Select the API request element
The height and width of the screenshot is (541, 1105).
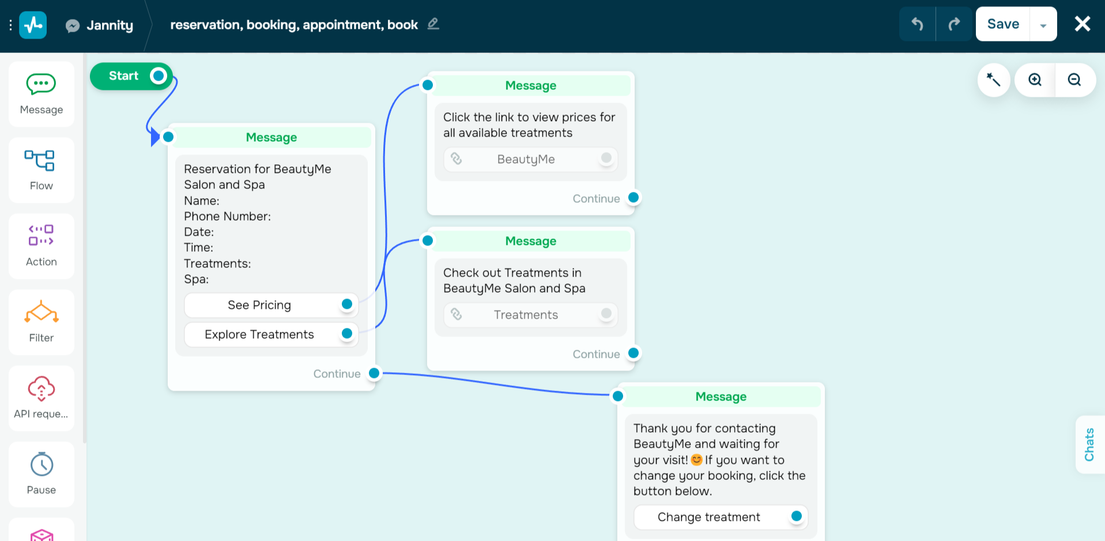point(41,398)
